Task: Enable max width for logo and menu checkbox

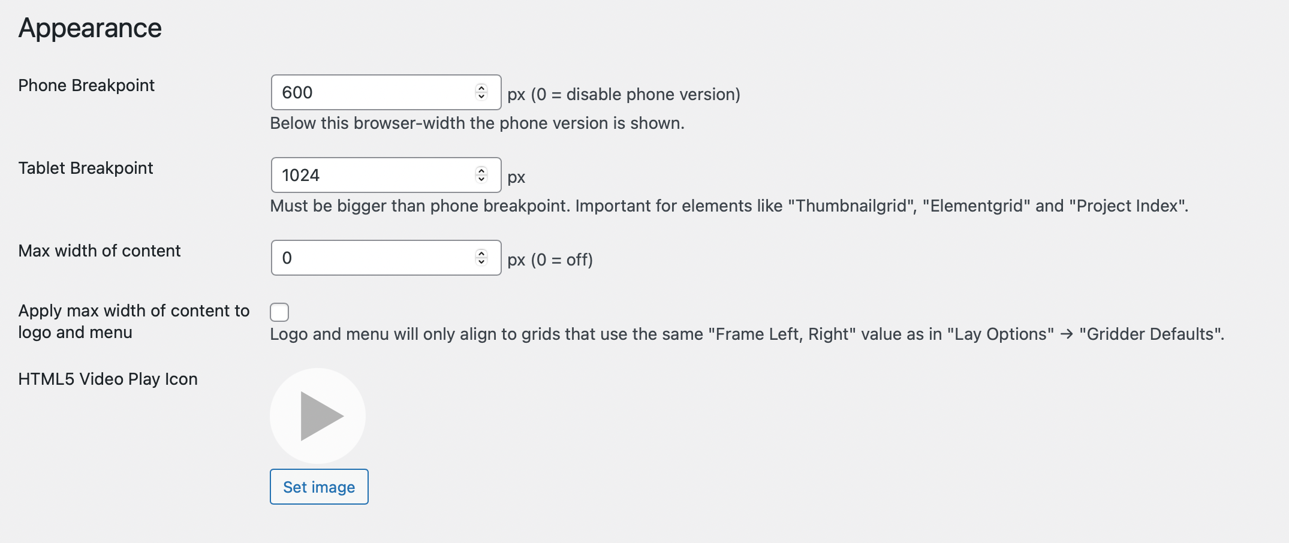Action: pyautogui.click(x=279, y=312)
